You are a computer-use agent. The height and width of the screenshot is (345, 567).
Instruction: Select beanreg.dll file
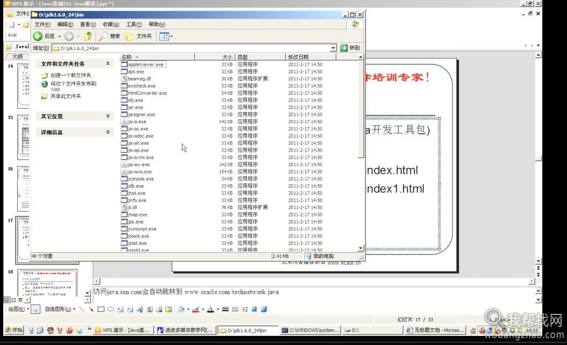[139, 79]
